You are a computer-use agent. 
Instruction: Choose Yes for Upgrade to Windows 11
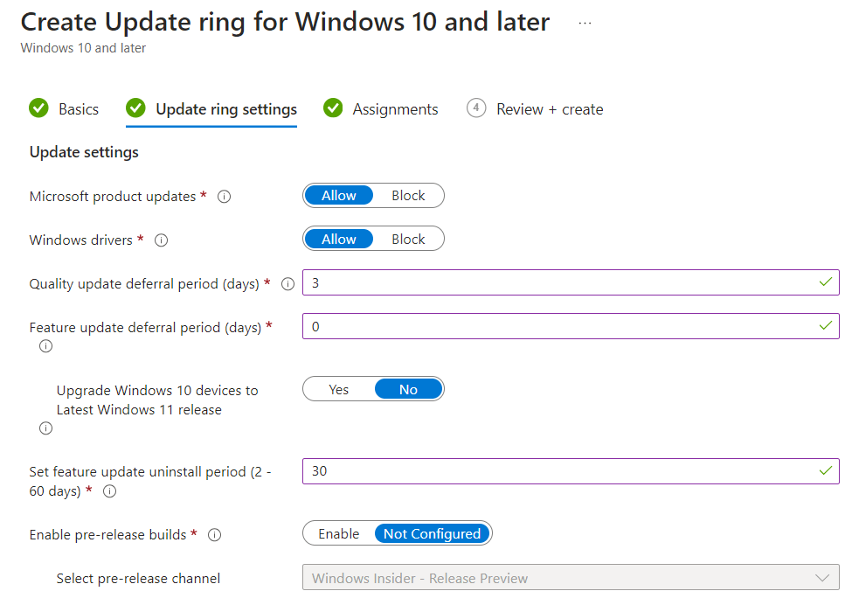pos(339,390)
